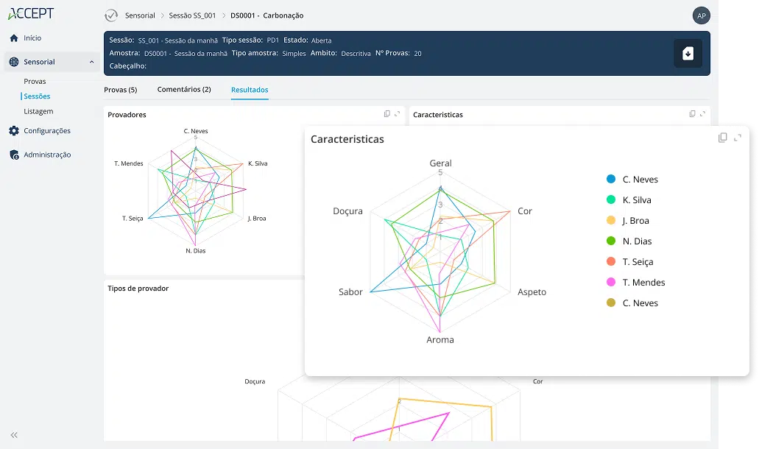Open Administração in the sidebar
The width and height of the screenshot is (759, 449).
pyautogui.click(x=47, y=155)
